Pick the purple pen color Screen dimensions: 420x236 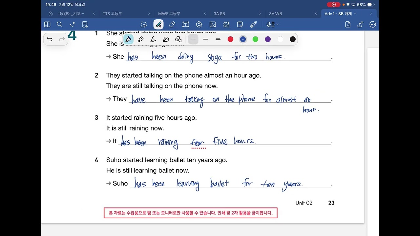(268, 39)
